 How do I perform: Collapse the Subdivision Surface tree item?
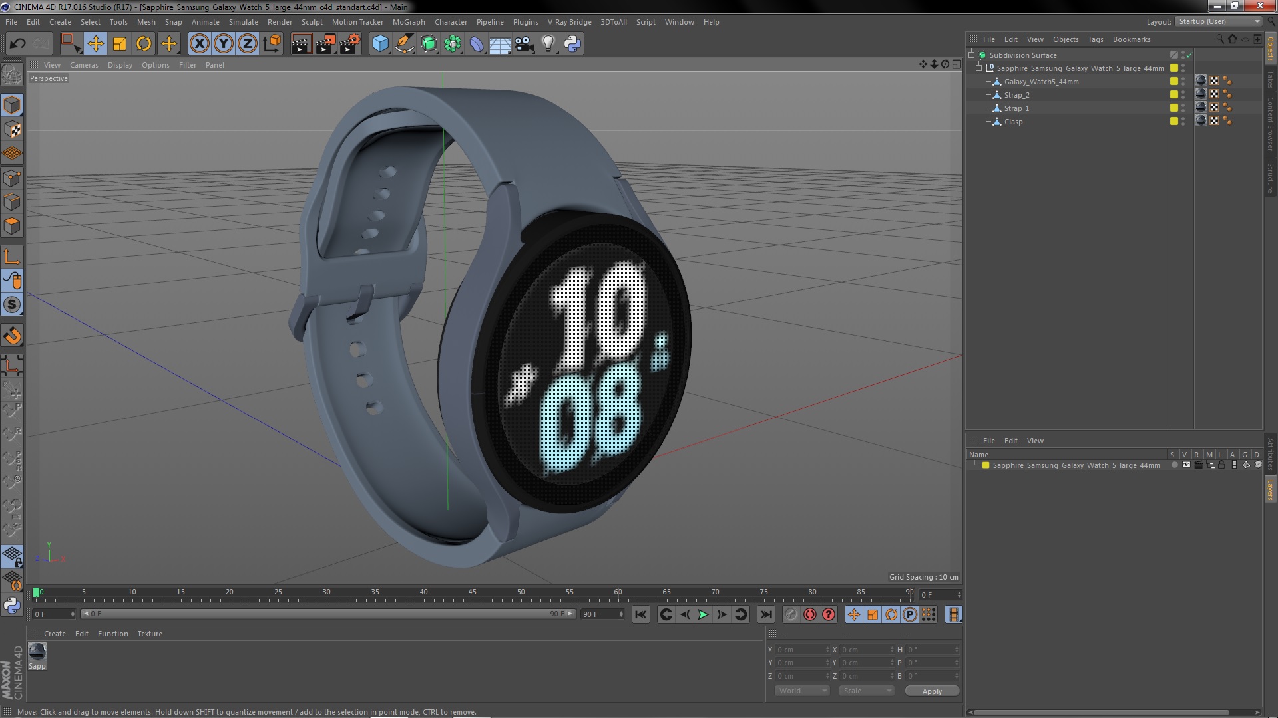pos(972,55)
